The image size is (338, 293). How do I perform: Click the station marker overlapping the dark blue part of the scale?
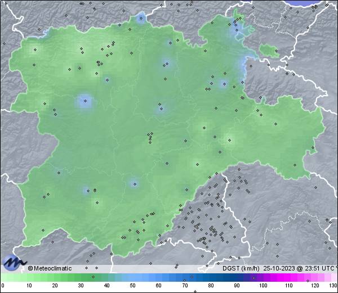point(192,277)
